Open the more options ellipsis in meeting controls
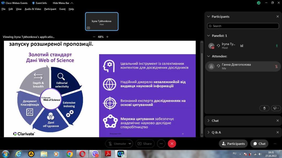 click(x=161, y=143)
